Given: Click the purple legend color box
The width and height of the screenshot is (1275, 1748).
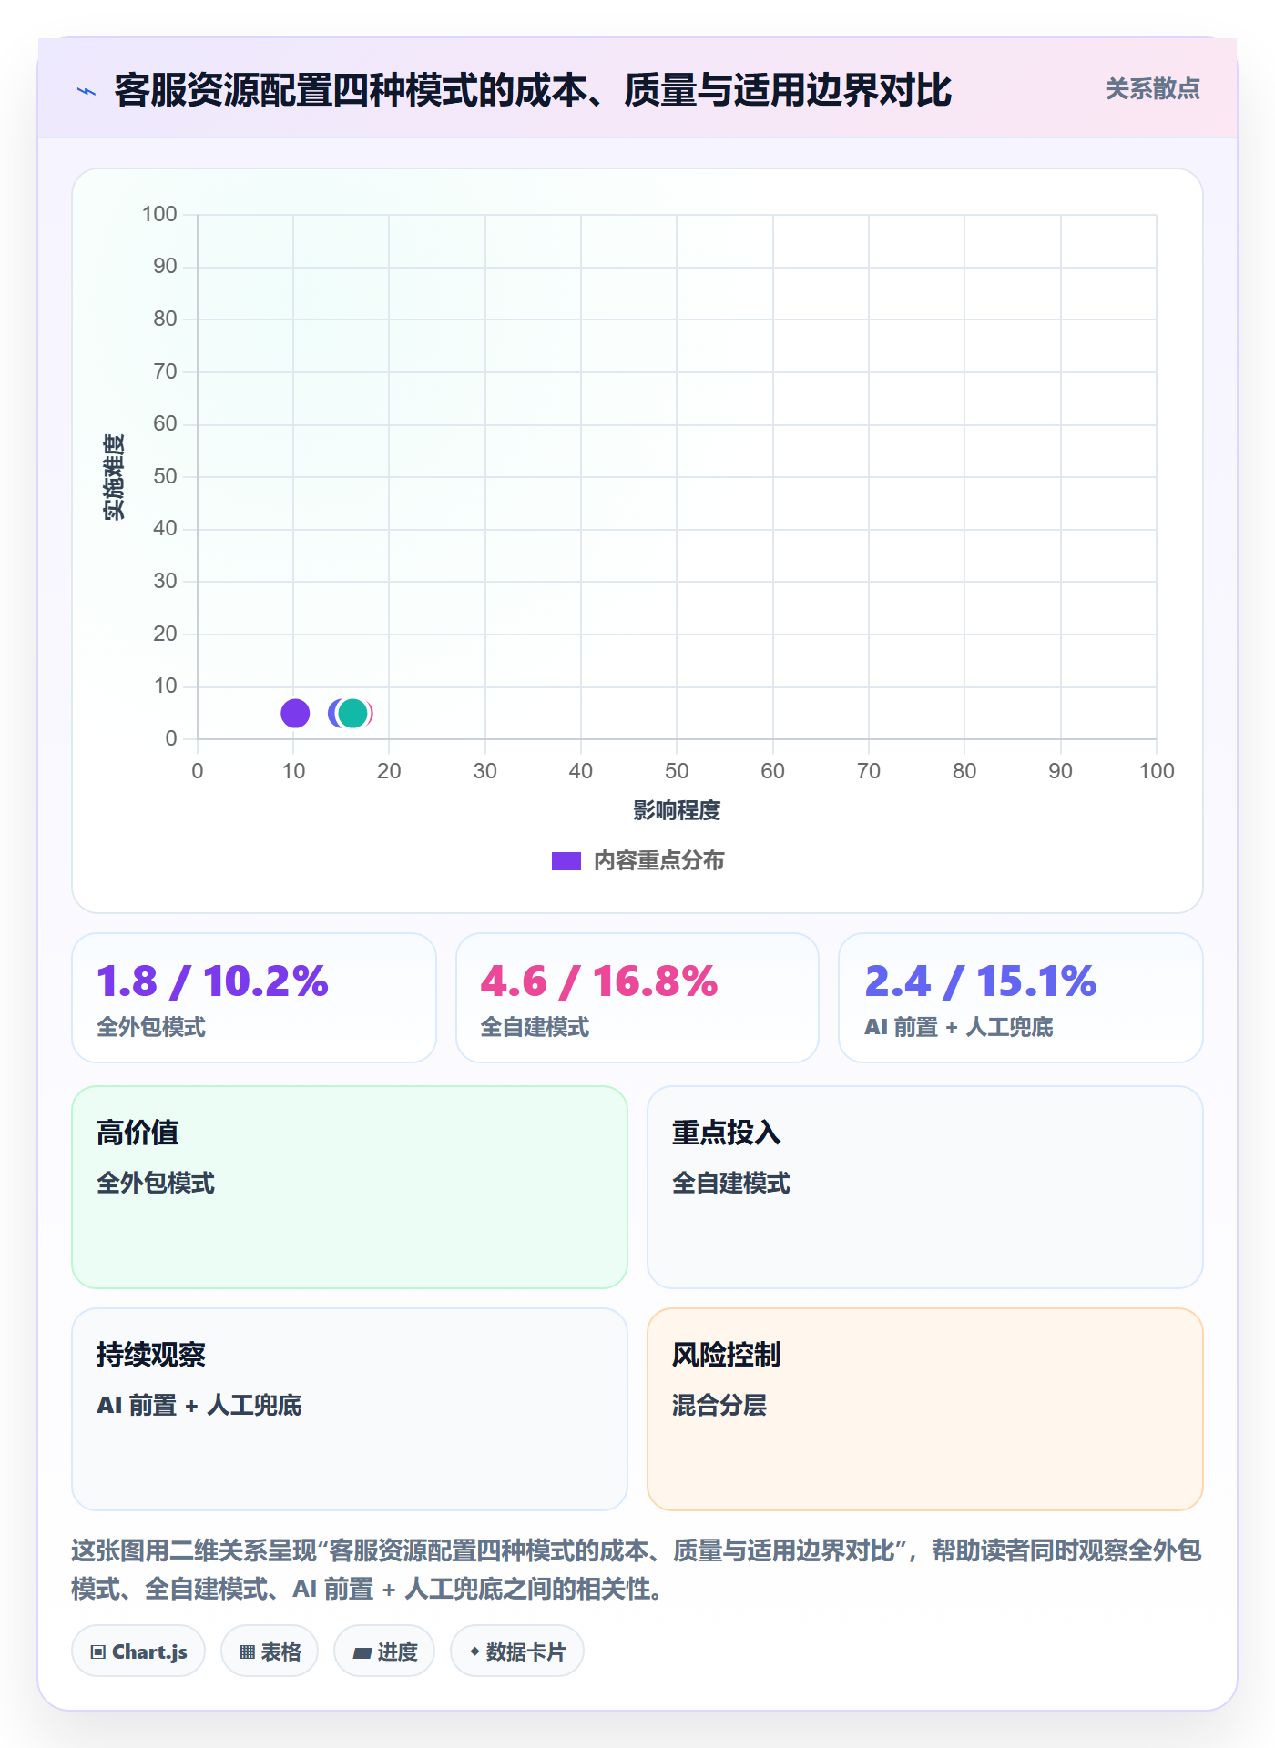Looking at the screenshot, I should pos(566,861).
